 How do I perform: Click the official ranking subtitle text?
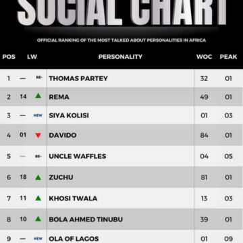[122, 40]
